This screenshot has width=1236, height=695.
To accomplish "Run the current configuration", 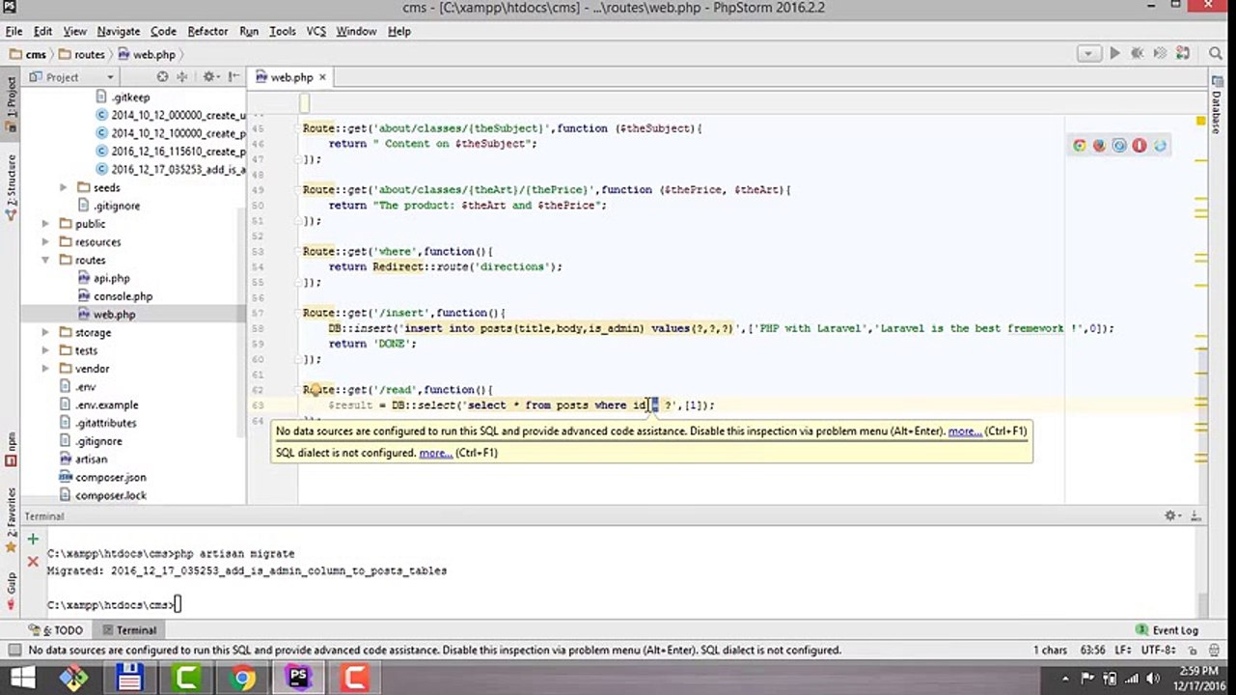I will 1114,54.
